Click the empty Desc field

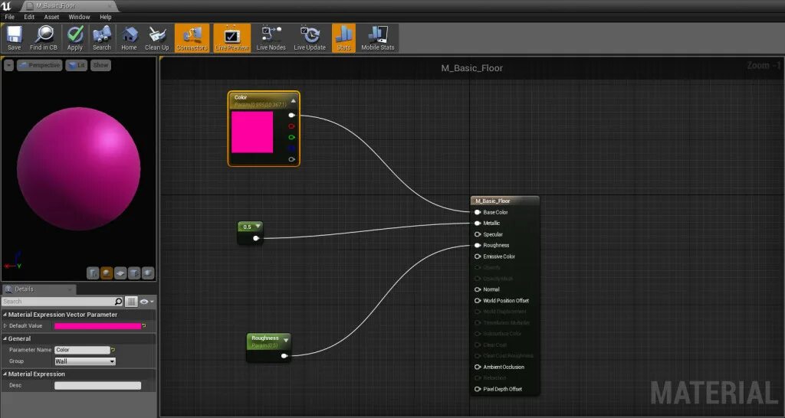tap(97, 386)
